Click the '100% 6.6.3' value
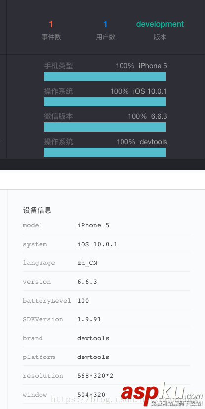This screenshot has width=205, height=409. [x=148, y=116]
